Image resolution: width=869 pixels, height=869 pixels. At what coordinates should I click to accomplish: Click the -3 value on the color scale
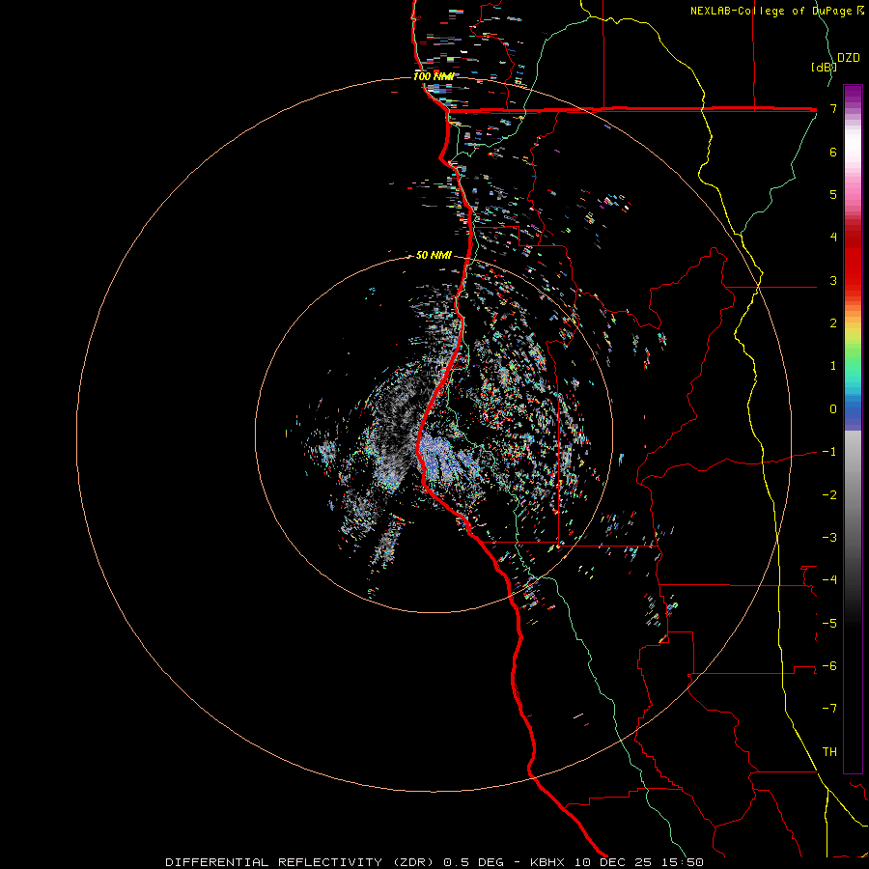pyautogui.click(x=829, y=538)
